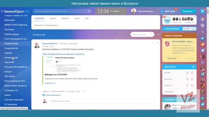
Task: Click Василий Жилкин profile avatar in header
Action: pos(134,11)
